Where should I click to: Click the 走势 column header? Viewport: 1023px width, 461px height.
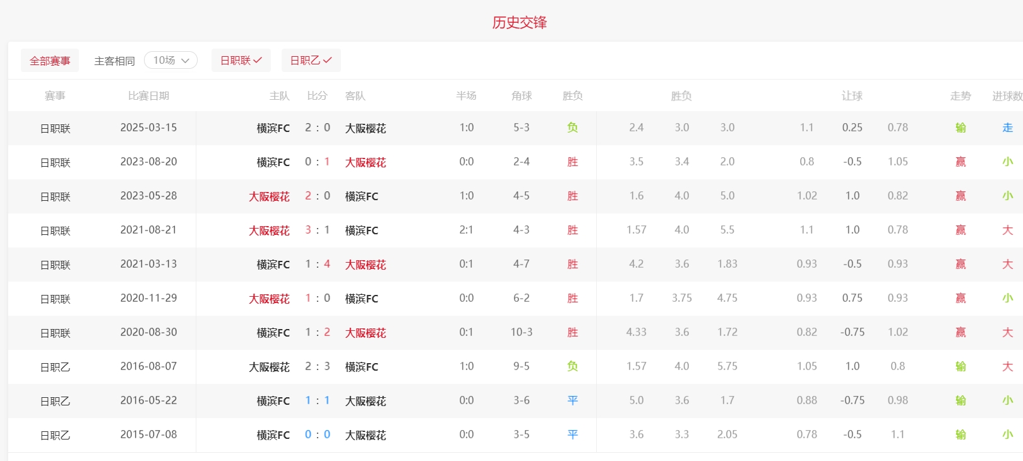[x=960, y=95]
